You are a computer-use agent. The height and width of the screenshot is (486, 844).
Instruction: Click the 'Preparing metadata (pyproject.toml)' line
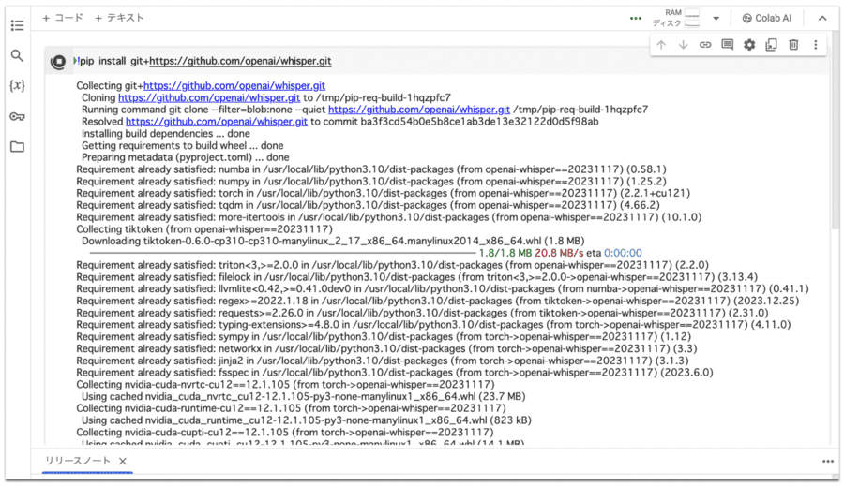pos(185,157)
